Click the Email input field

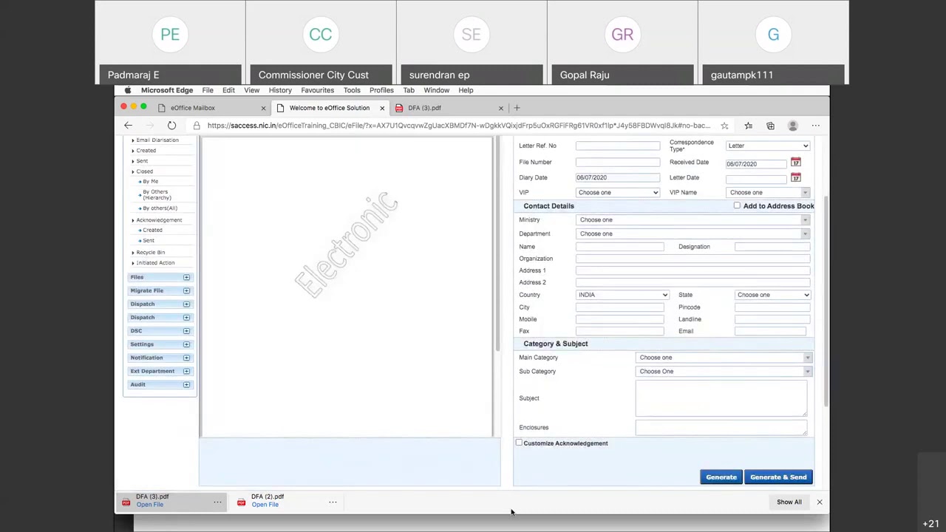tap(771, 331)
